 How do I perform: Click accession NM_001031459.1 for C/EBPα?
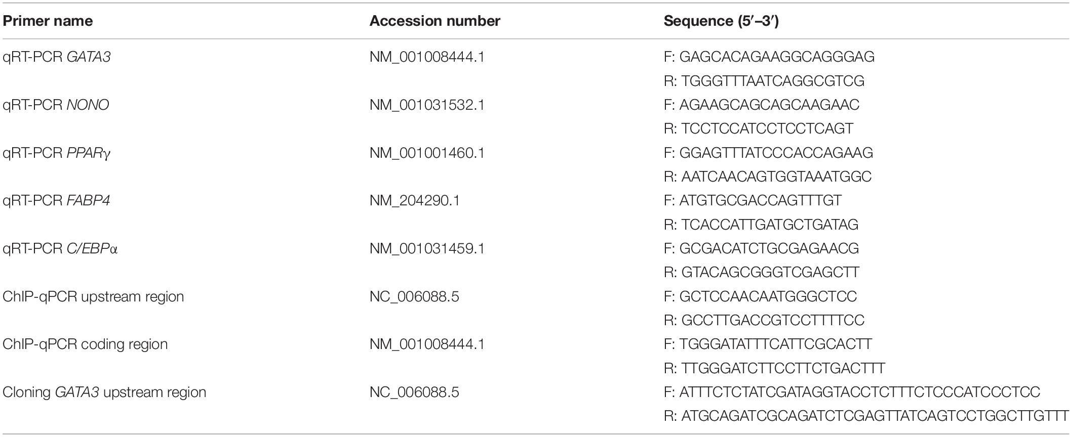click(x=427, y=249)
